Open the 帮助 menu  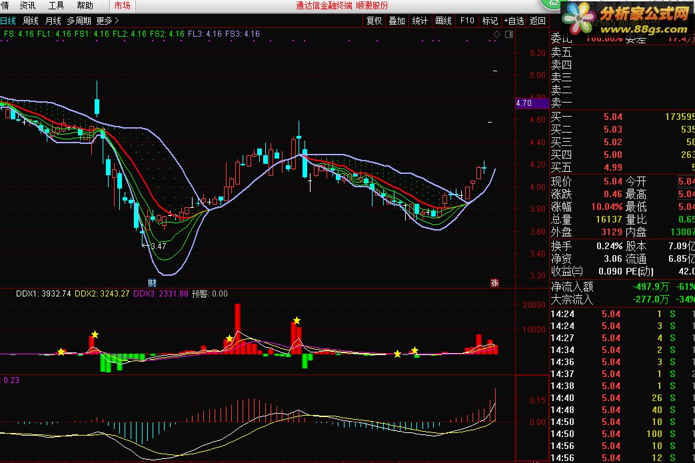pyautogui.click(x=85, y=5)
